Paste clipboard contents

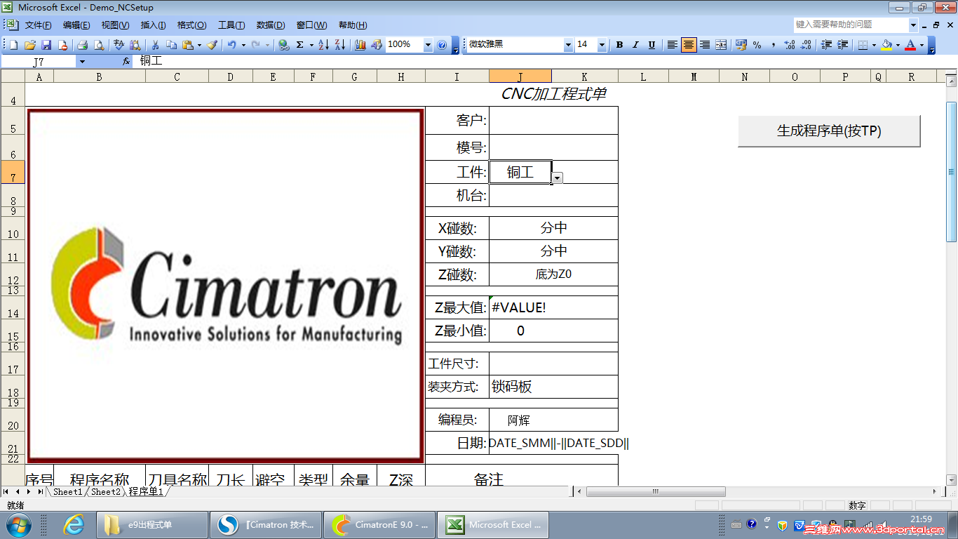(187, 45)
